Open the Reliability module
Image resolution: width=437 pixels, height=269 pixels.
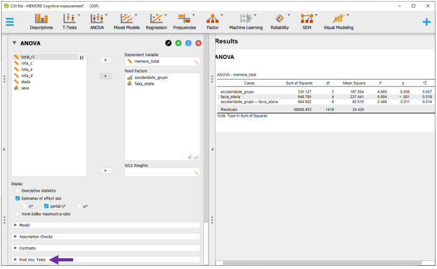point(280,22)
